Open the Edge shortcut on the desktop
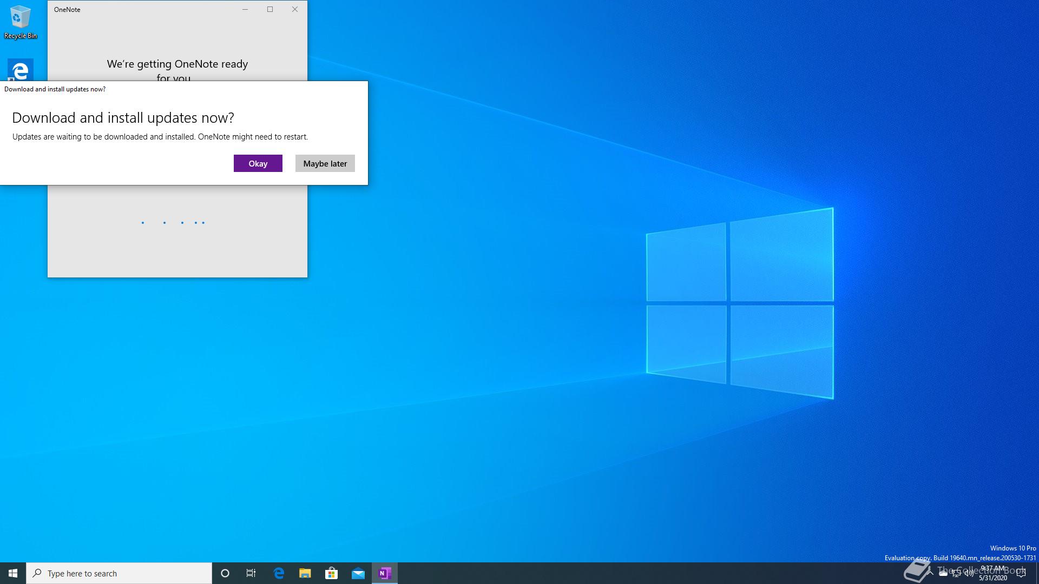The image size is (1039, 584). (21, 70)
